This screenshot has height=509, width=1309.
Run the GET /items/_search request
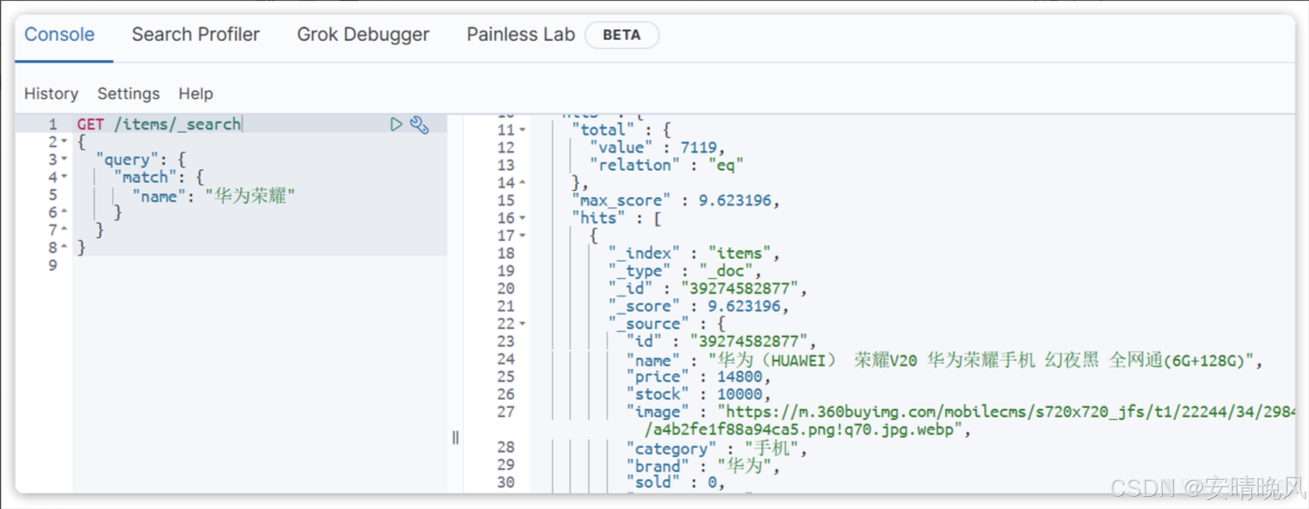[396, 124]
